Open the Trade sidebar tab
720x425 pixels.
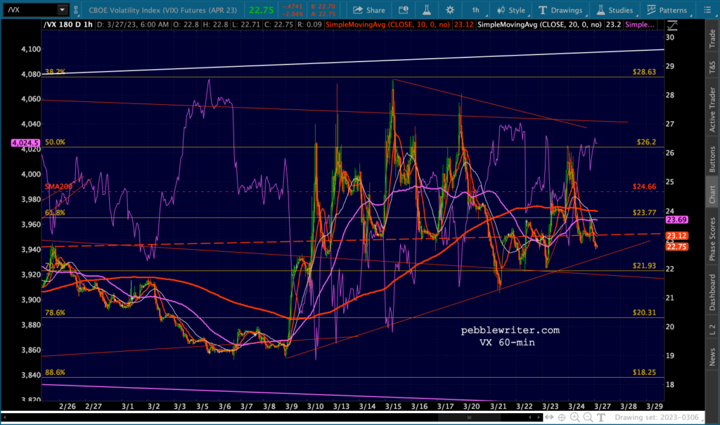coord(712,39)
